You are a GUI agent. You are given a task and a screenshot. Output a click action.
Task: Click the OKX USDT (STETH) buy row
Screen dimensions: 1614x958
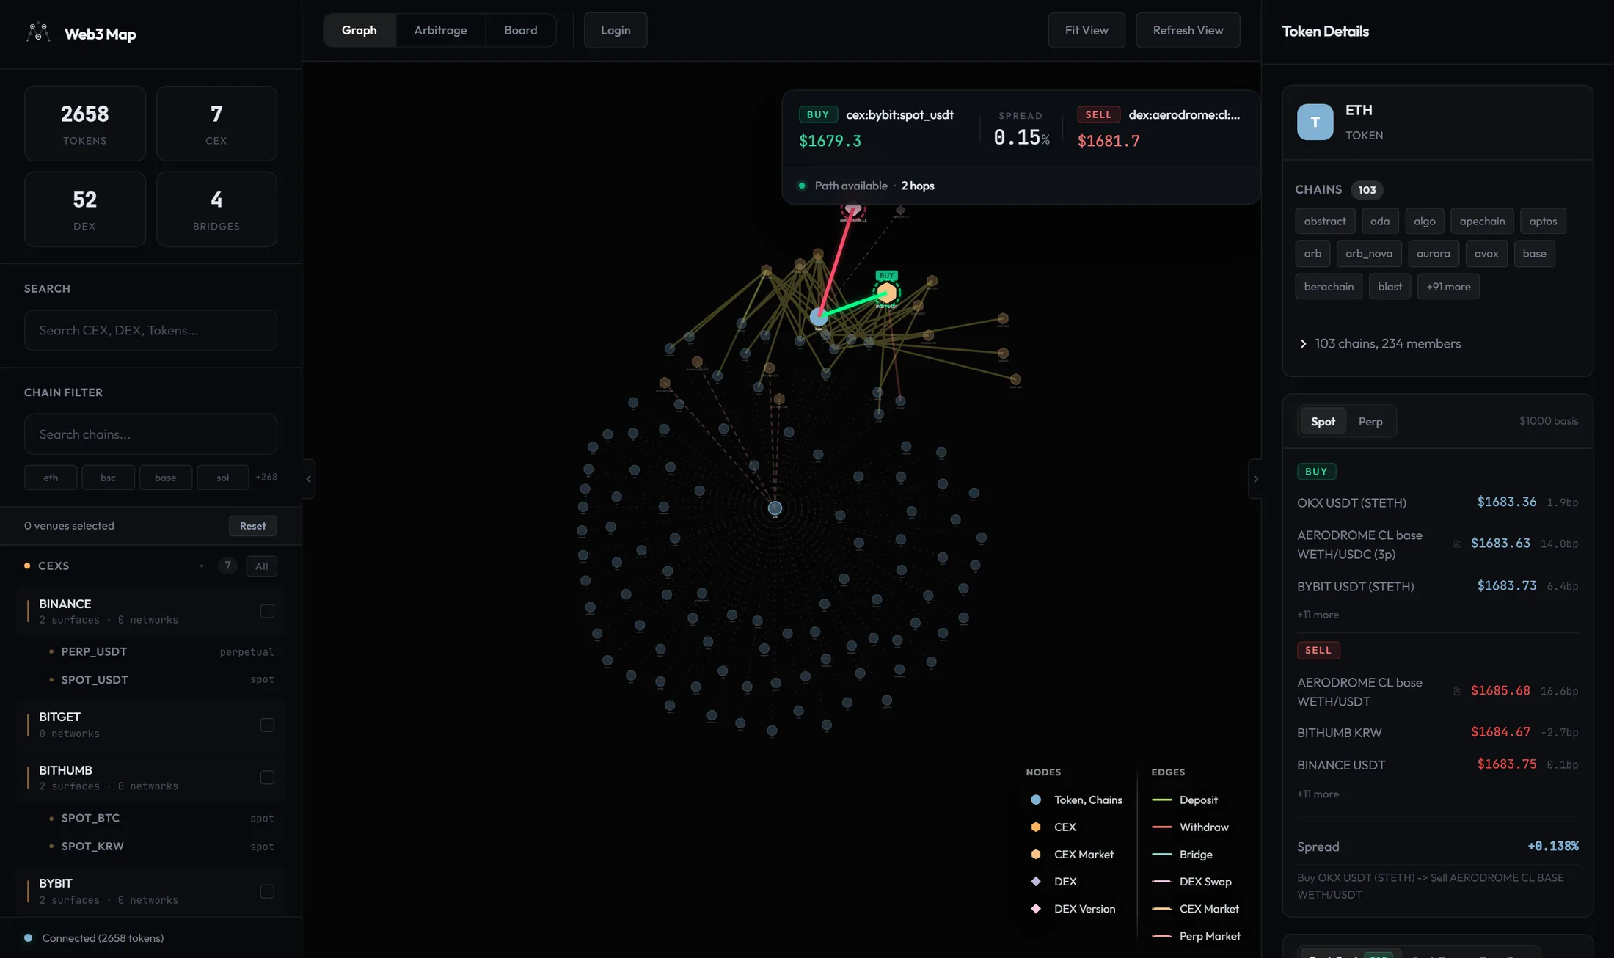point(1438,502)
